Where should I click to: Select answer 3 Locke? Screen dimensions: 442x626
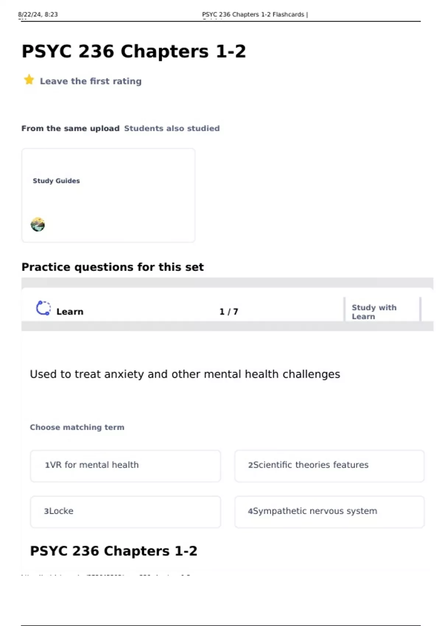125,512
